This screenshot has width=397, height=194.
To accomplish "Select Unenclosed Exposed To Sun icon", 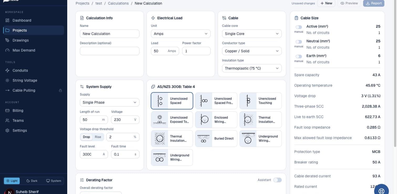I will [x=160, y=120].
